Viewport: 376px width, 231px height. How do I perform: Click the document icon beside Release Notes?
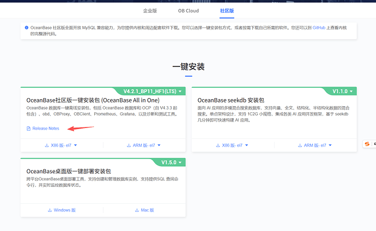click(28, 129)
